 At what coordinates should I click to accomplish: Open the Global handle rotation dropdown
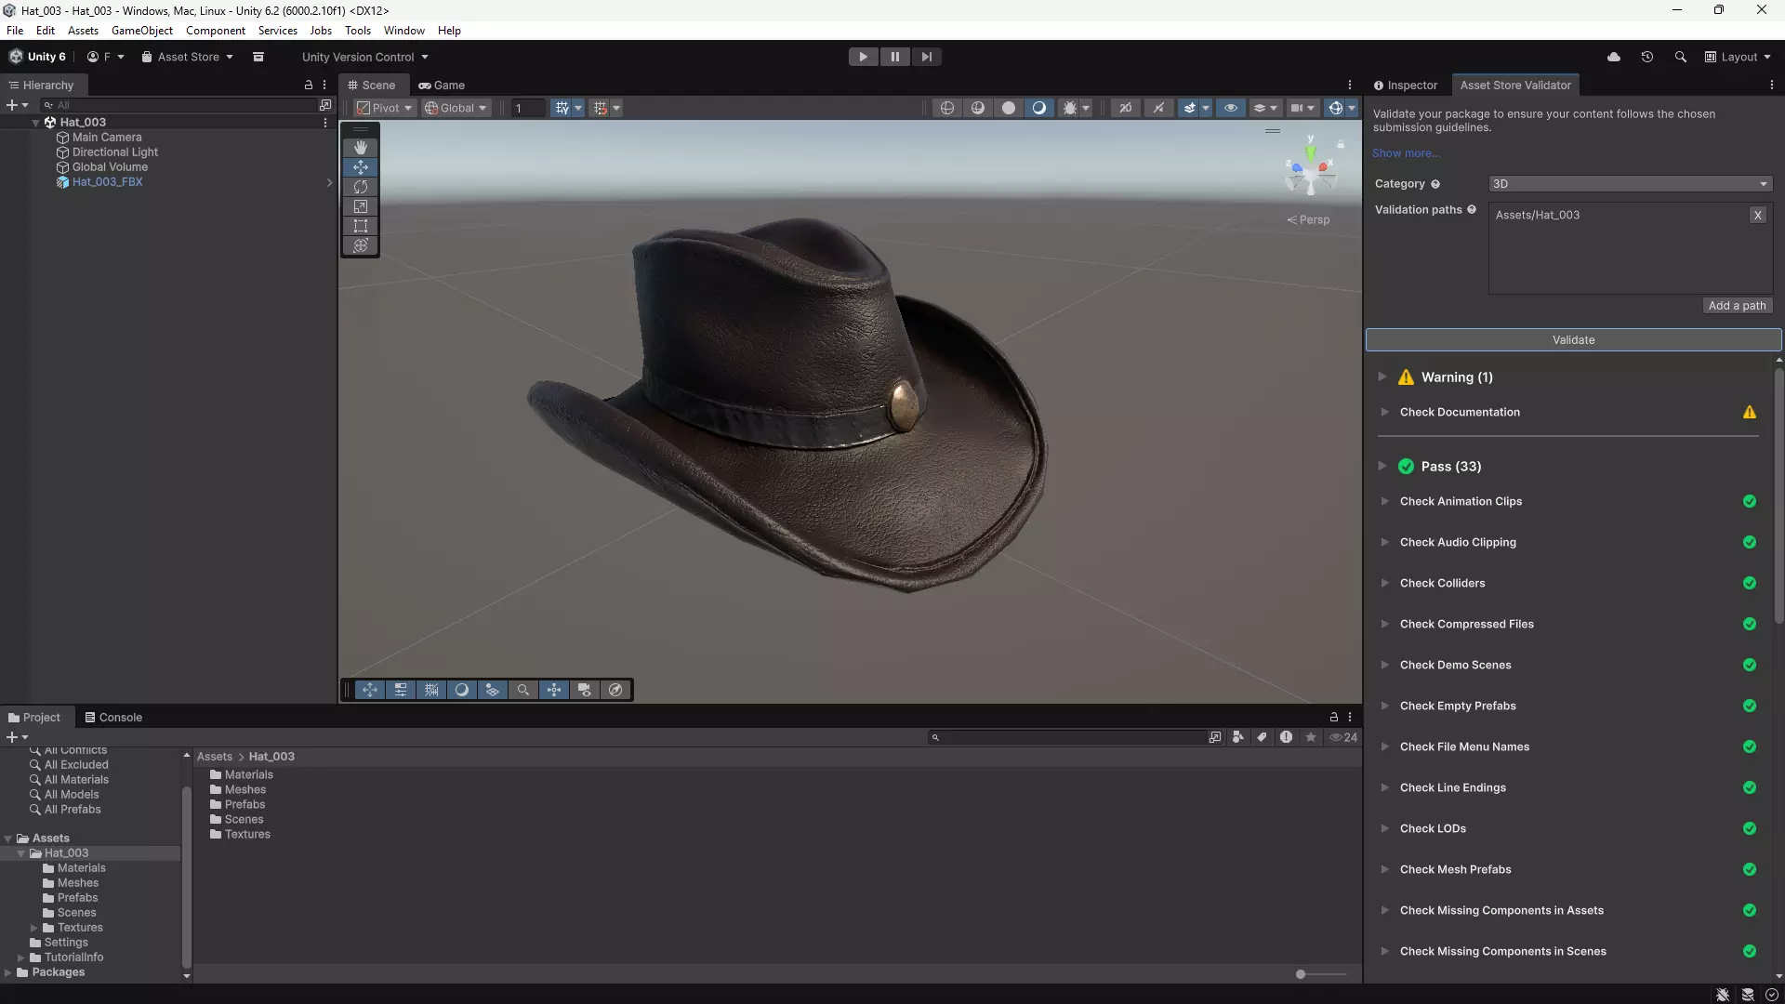click(x=456, y=108)
